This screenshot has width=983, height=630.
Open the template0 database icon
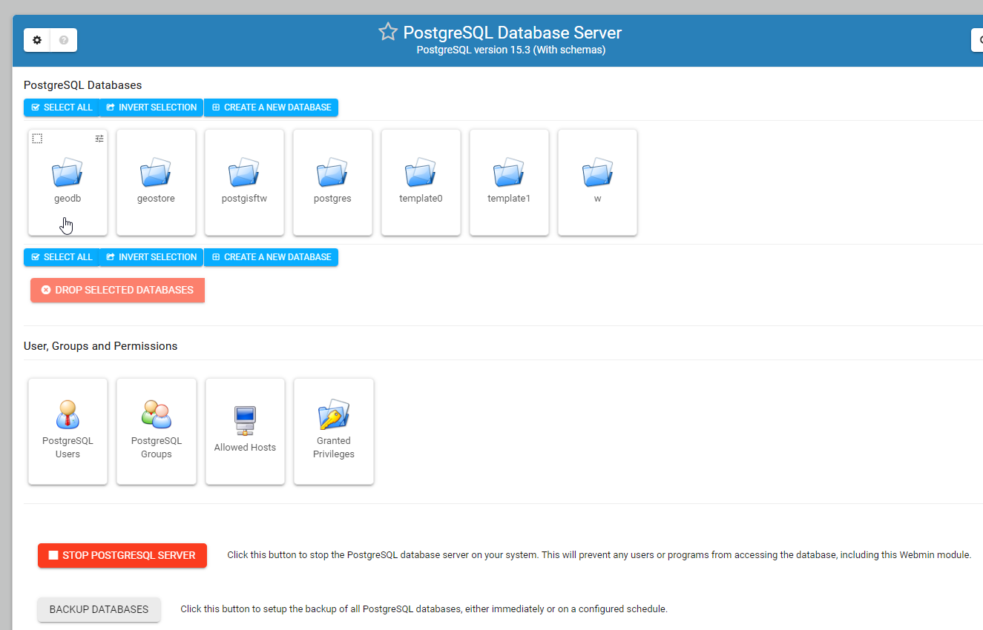click(x=421, y=173)
